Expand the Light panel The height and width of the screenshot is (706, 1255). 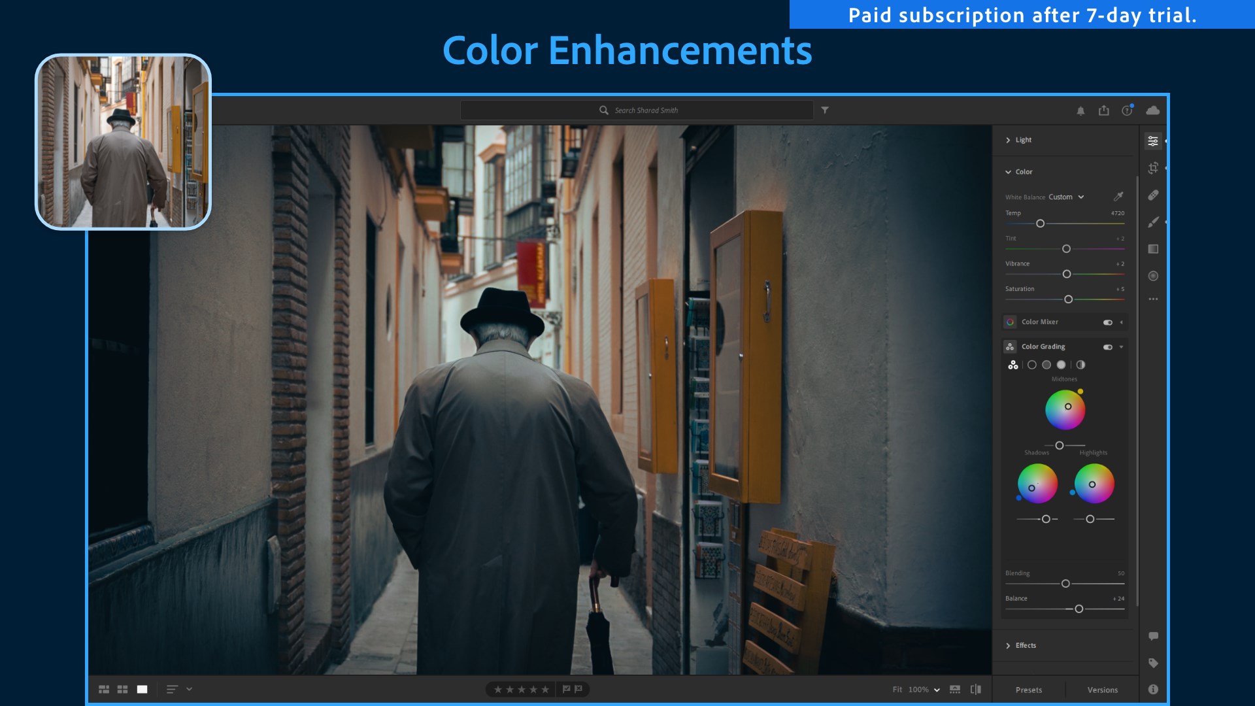(x=1023, y=140)
